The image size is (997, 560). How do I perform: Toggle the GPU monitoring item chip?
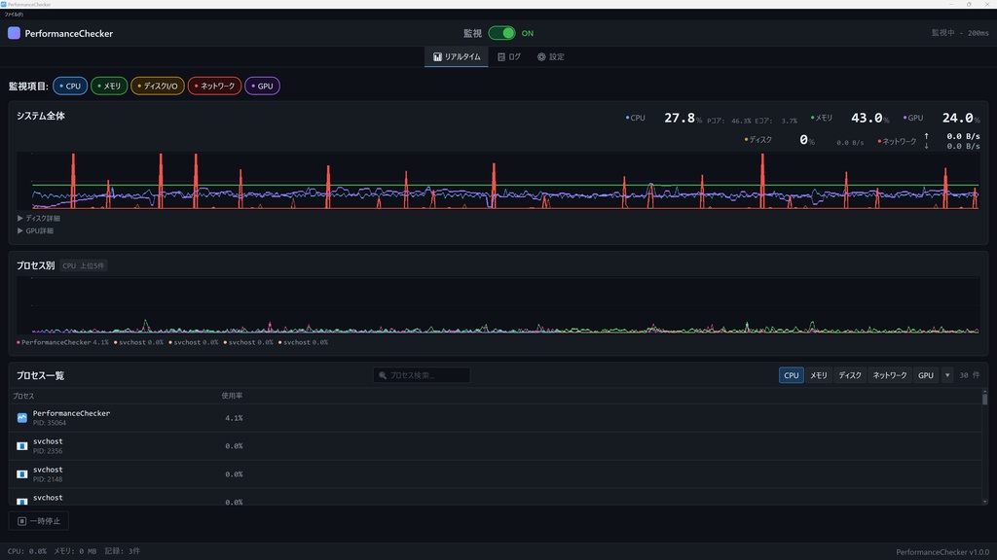tap(262, 86)
